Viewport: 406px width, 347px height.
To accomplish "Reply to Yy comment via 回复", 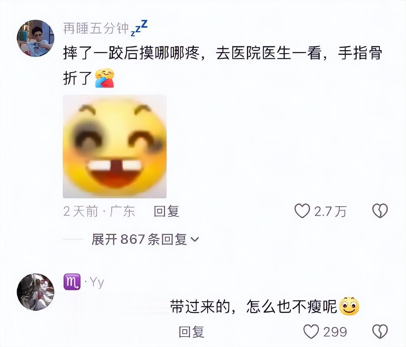I will coord(192,332).
